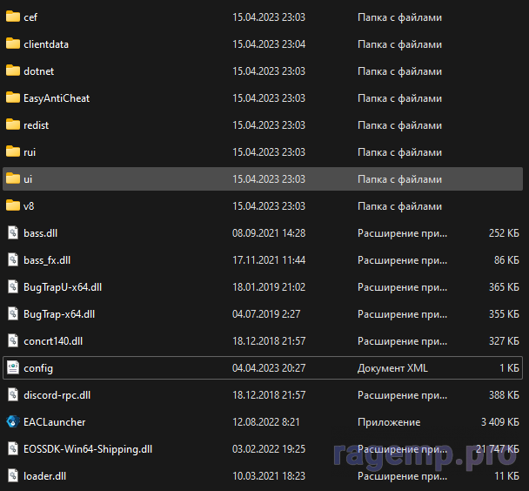Click the config XML document icon
Screen dimensions: 529x491
[13, 368]
